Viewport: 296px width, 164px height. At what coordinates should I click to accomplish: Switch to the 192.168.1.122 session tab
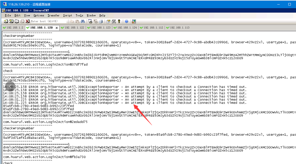[x=73, y=27]
